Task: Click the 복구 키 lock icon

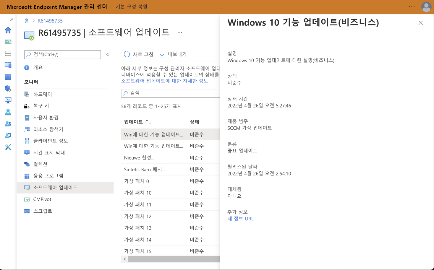Action: [27, 106]
